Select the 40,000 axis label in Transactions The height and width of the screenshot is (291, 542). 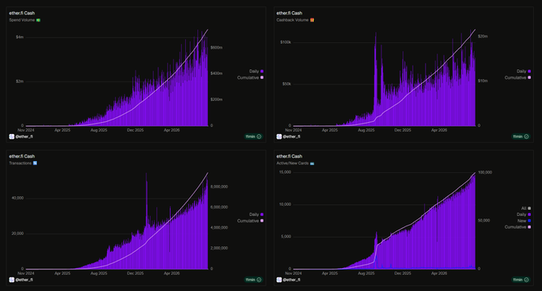tap(18, 199)
